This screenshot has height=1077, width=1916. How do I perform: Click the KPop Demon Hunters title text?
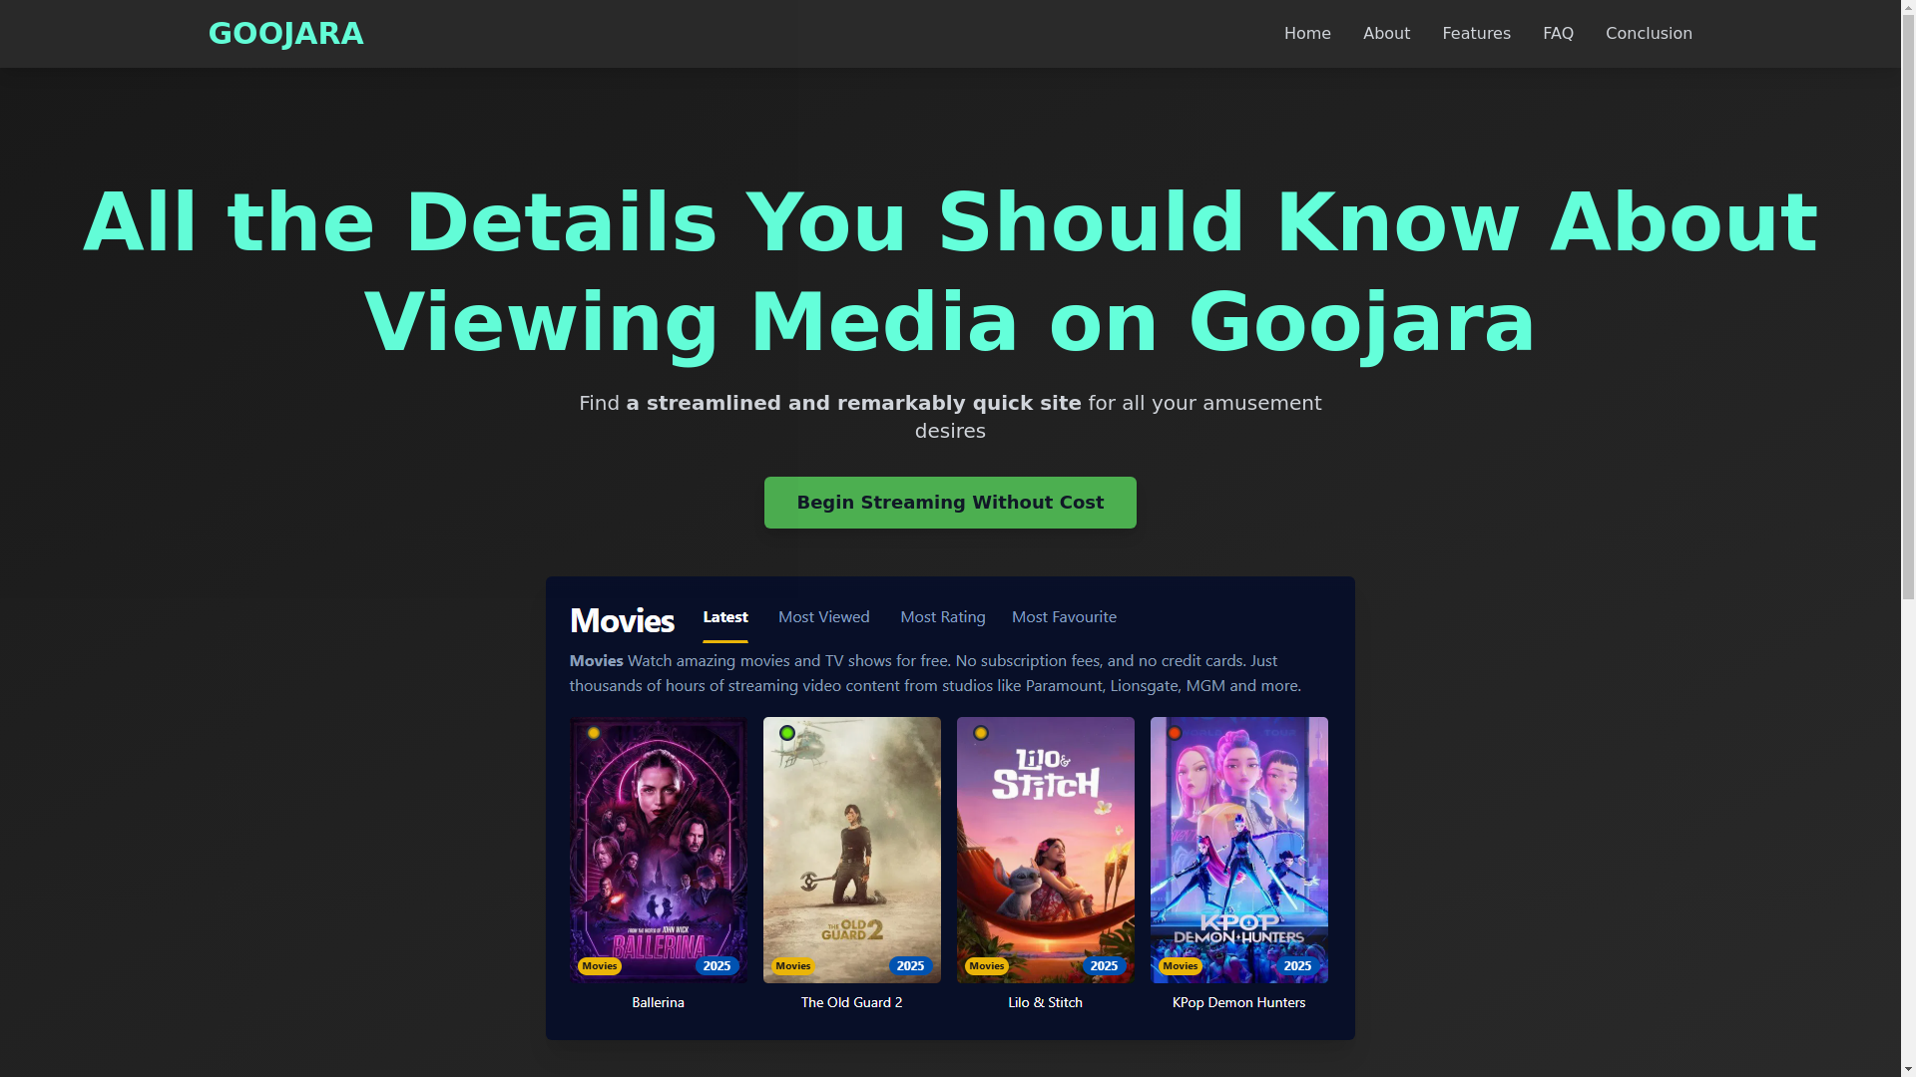[1239, 1002]
